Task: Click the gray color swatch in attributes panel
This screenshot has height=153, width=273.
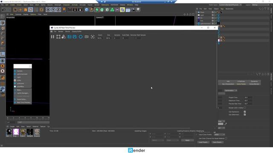Action: 221,124
